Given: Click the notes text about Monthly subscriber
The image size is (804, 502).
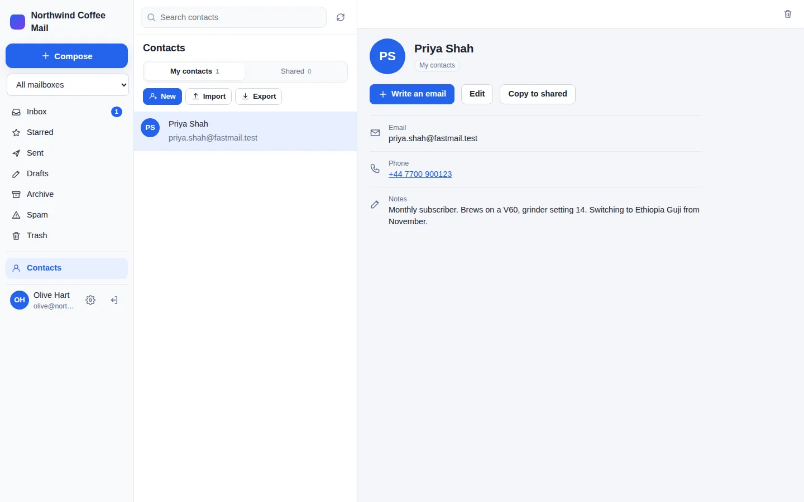Looking at the screenshot, I should (544, 215).
